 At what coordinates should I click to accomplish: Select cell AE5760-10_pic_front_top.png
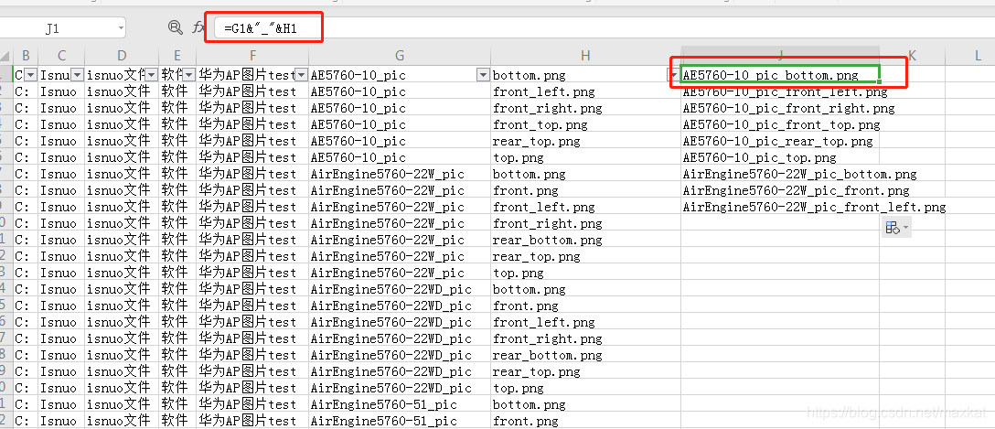(780, 124)
